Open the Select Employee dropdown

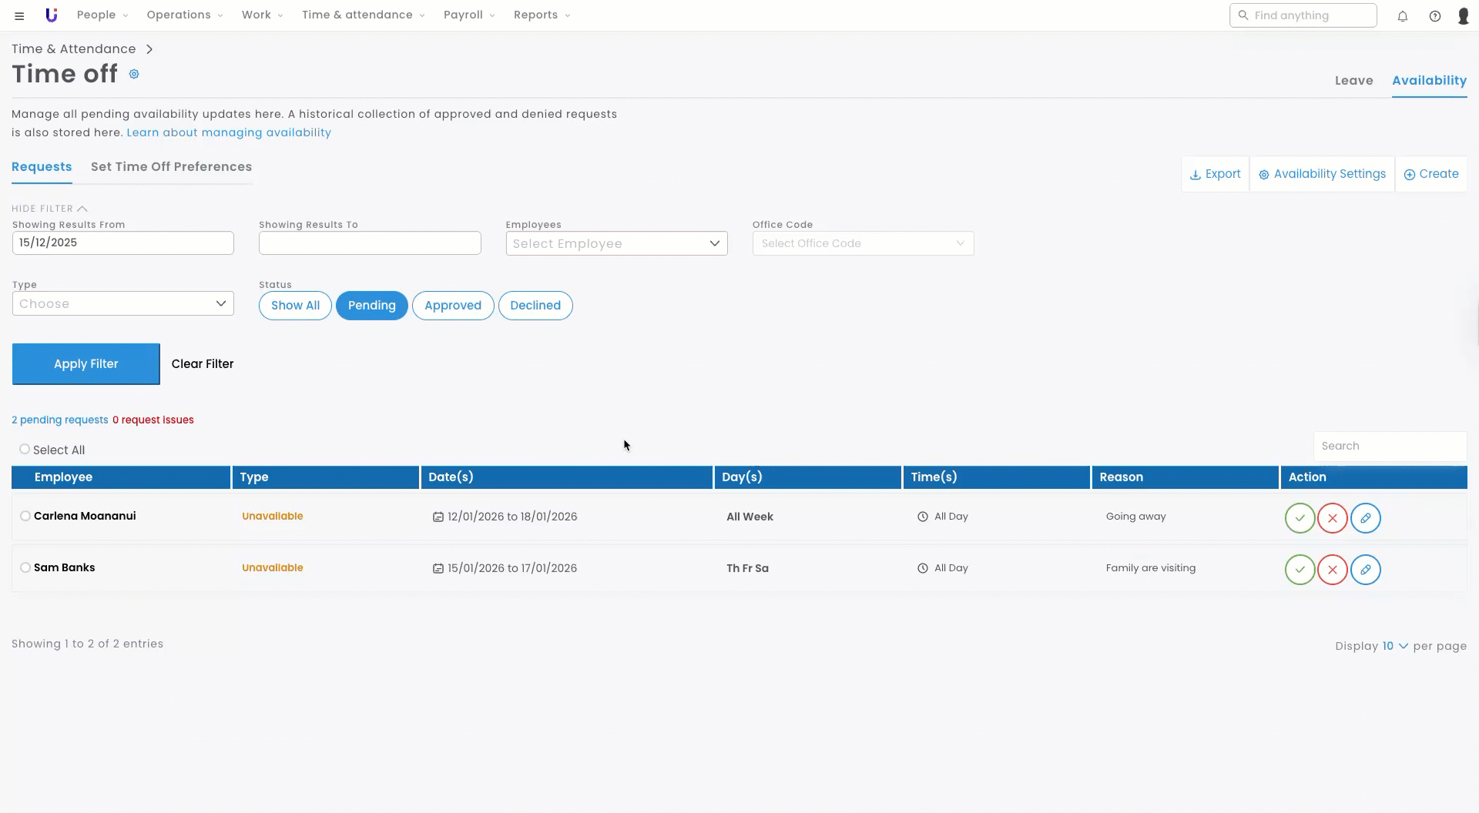click(x=616, y=243)
